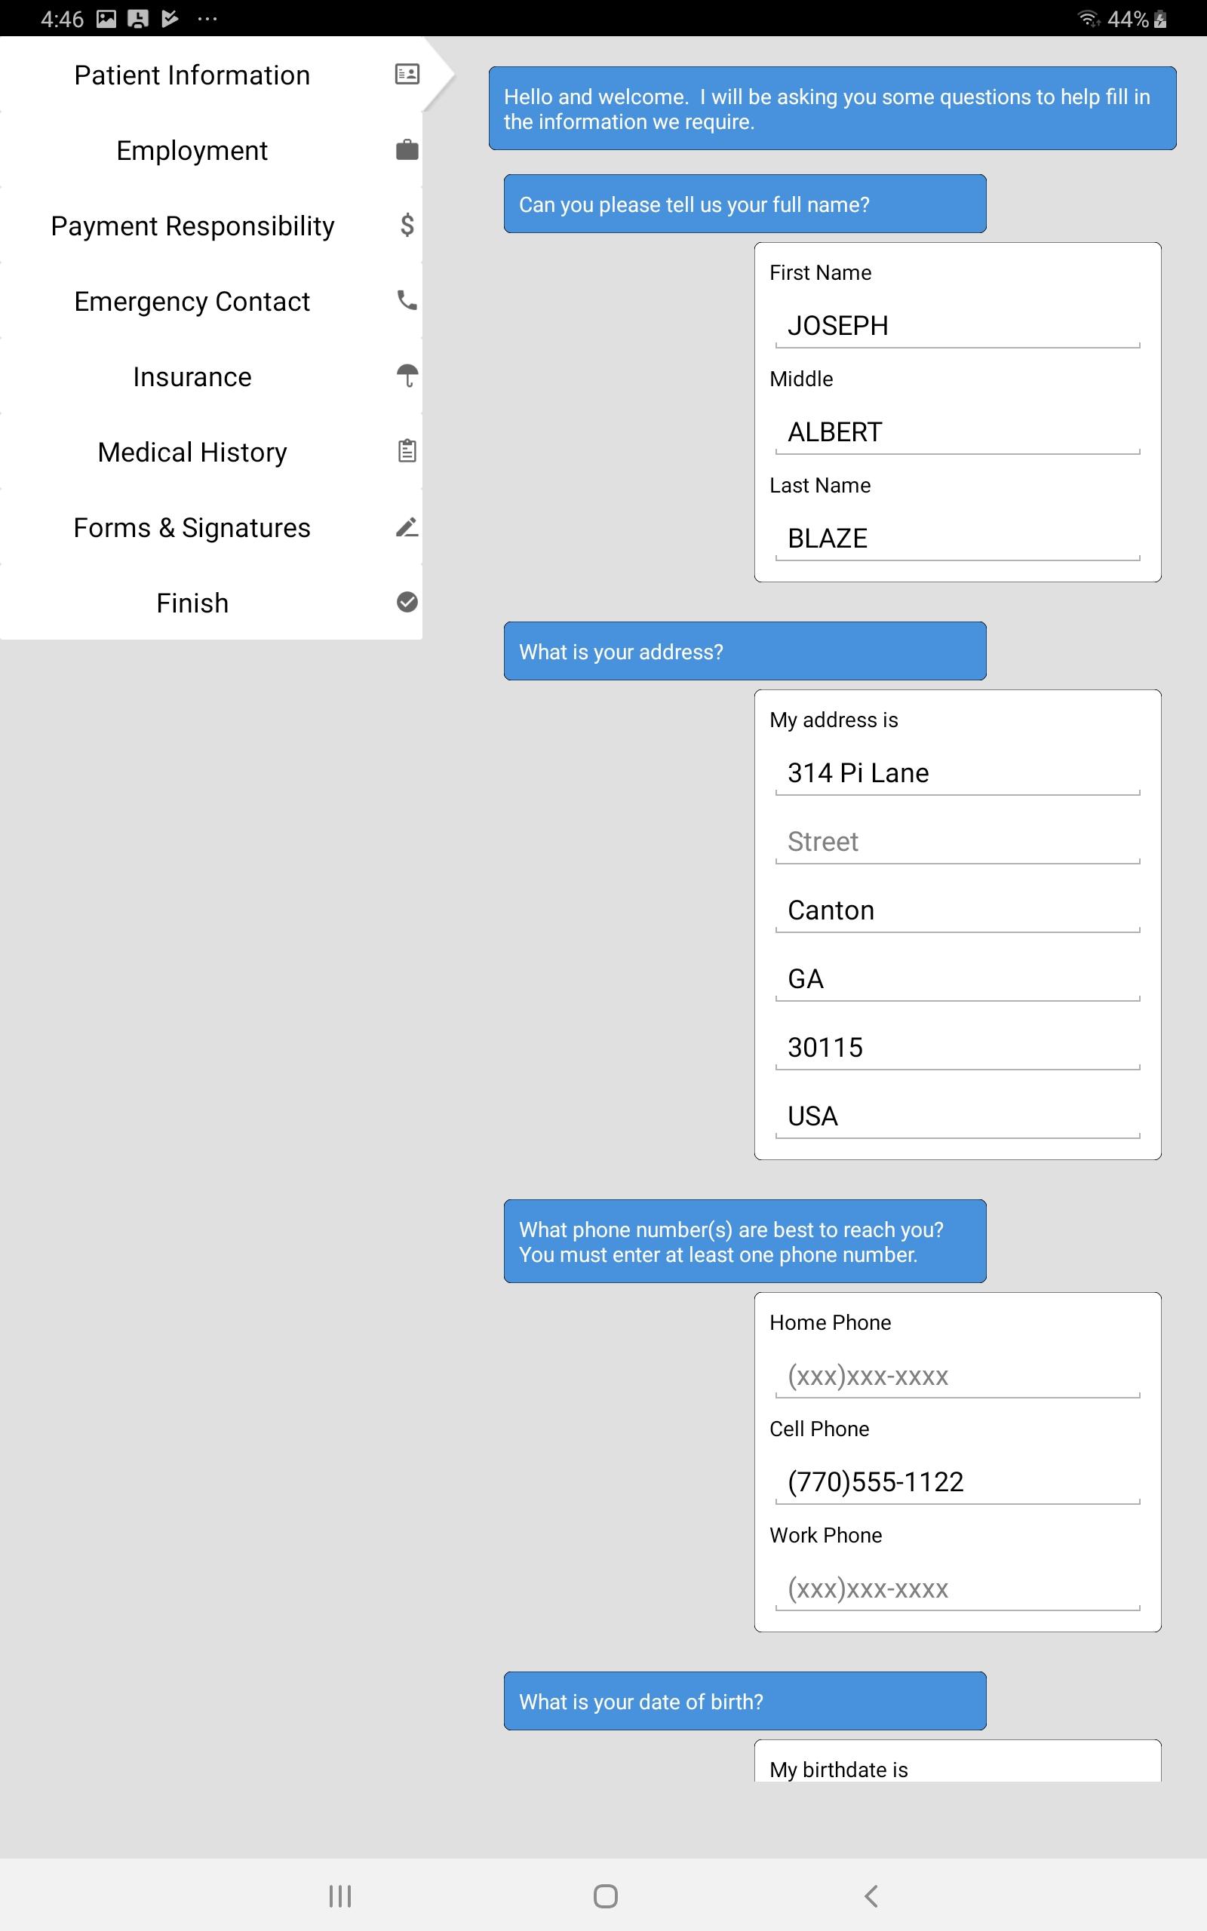The width and height of the screenshot is (1207, 1931).
Task: Tap the status bar overflow dots
Action: click(207, 18)
